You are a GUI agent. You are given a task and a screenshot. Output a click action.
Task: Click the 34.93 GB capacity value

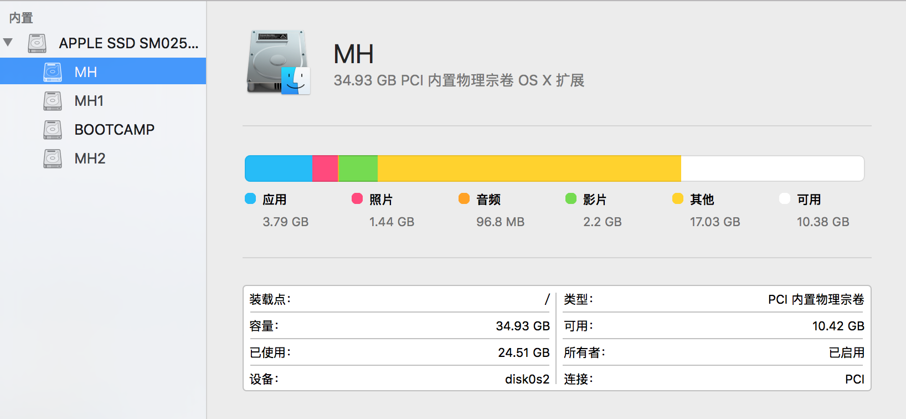[x=522, y=326]
